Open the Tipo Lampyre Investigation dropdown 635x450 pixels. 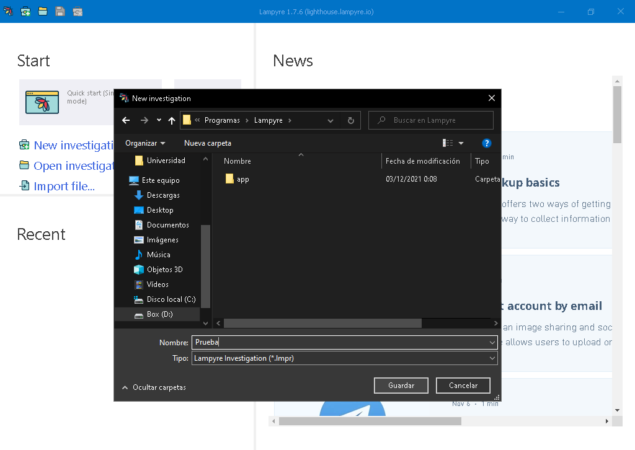(344, 358)
